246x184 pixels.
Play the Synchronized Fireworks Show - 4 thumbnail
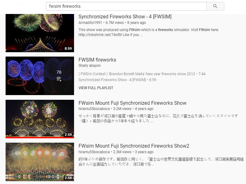tap(40, 33)
